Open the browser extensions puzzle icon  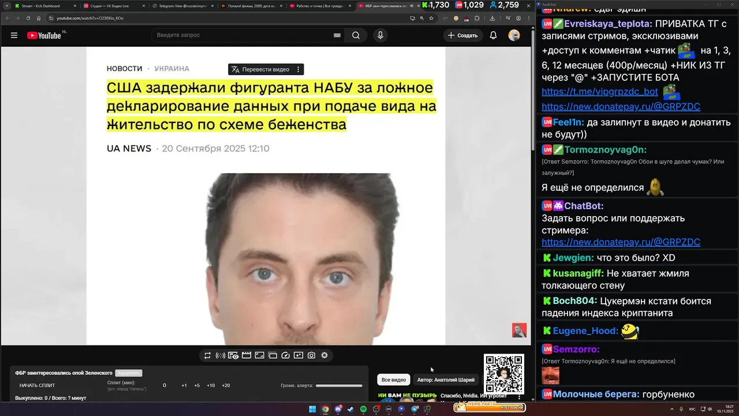point(477,18)
